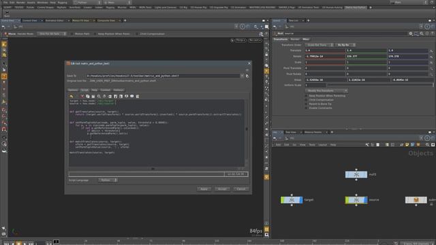This screenshot has width=436, height=245.
Task: Toggle Enable Constraints checkbox
Action: [x=307, y=108]
